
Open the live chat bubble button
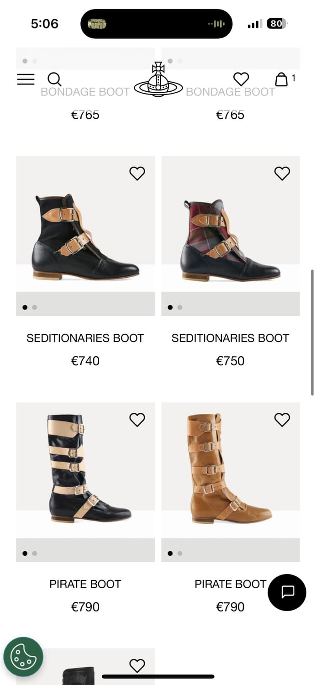coord(287,592)
